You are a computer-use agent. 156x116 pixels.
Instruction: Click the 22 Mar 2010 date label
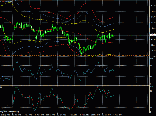click(96, 115)
